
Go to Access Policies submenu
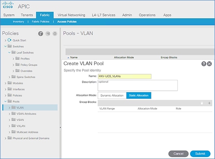click(67, 21)
